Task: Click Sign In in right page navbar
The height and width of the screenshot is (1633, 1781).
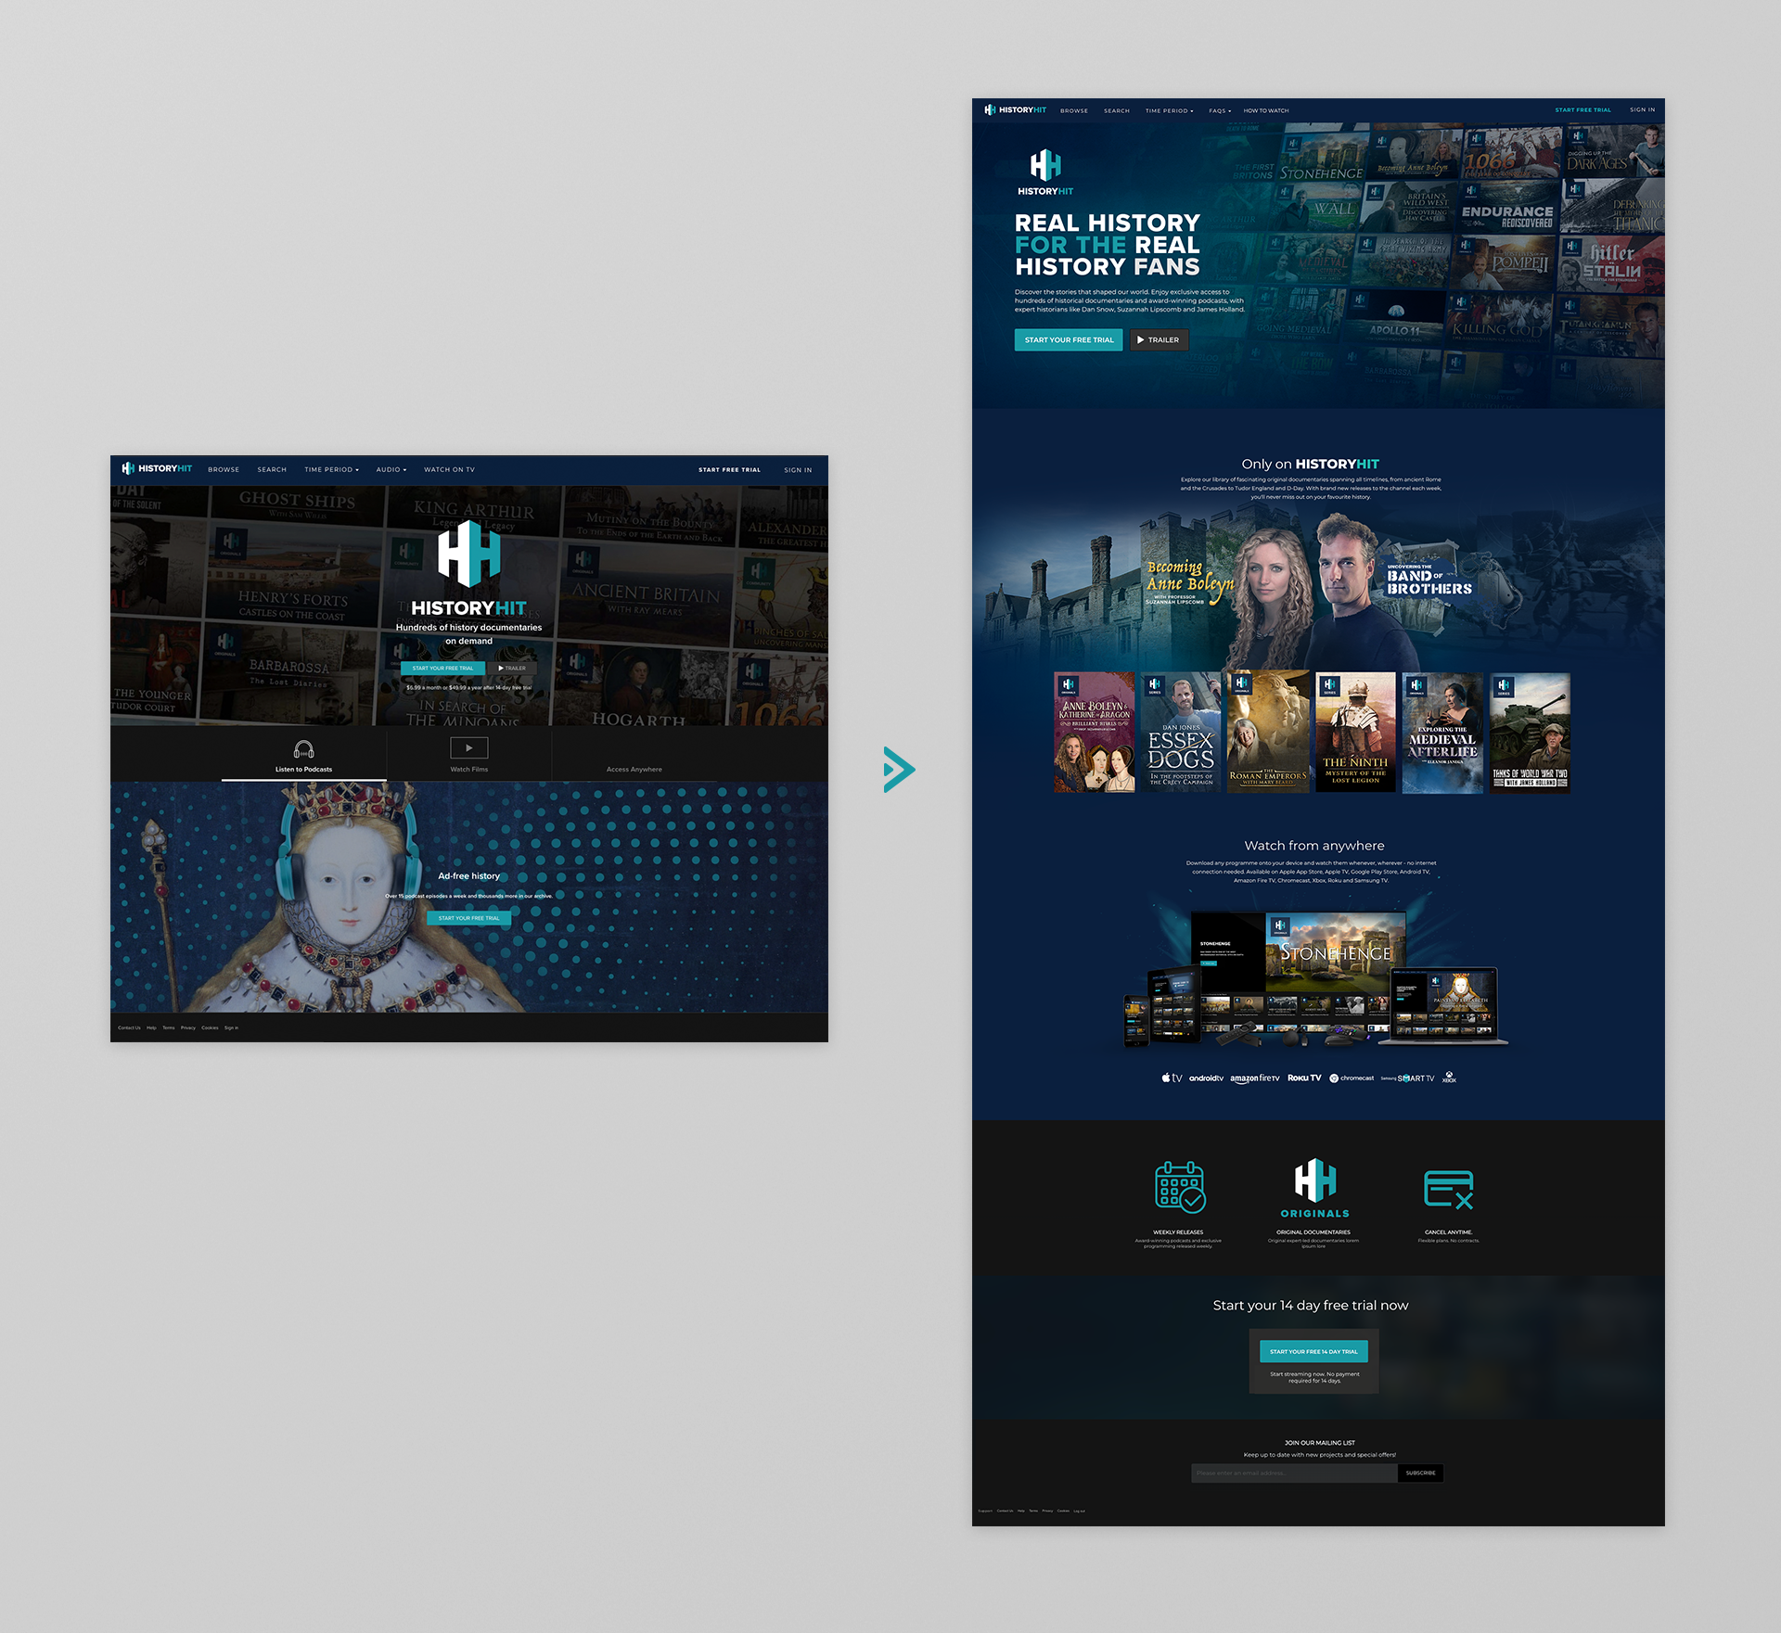Action: coord(1642,109)
